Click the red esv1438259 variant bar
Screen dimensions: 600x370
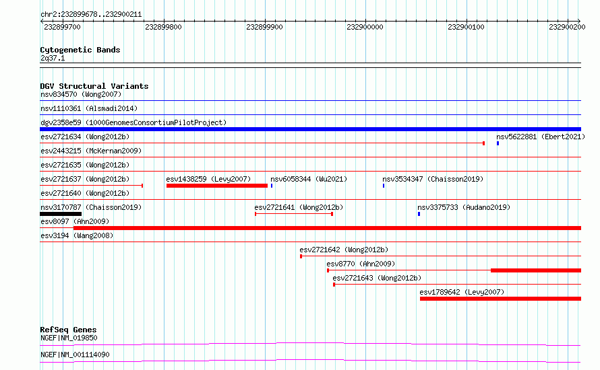(x=217, y=186)
